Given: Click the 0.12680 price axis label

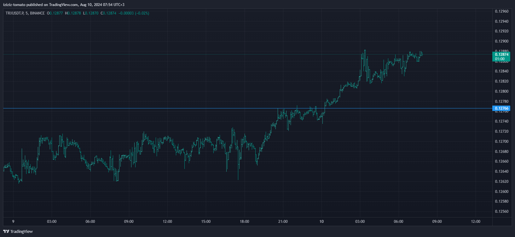Looking at the screenshot, I should pyautogui.click(x=501, y=152).
